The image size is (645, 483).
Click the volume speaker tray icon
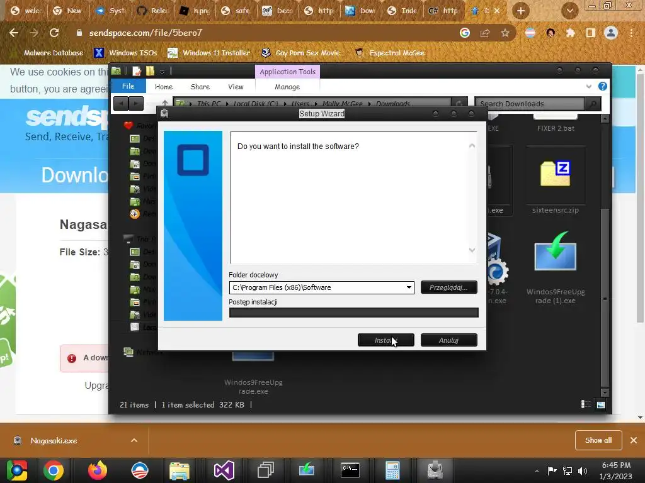[583, 470]
